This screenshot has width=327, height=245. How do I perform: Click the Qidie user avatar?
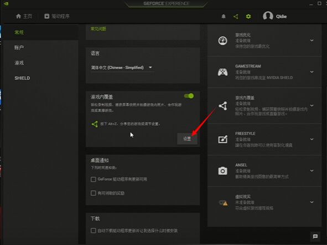[x=268, y=16]
